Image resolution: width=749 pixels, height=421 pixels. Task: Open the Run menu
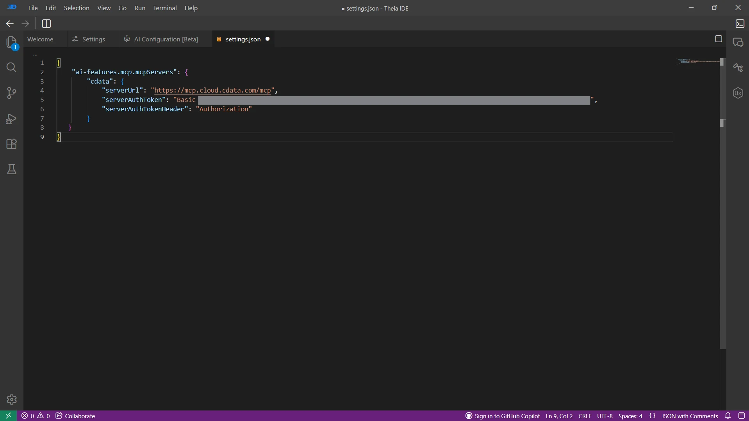[140, 8]
